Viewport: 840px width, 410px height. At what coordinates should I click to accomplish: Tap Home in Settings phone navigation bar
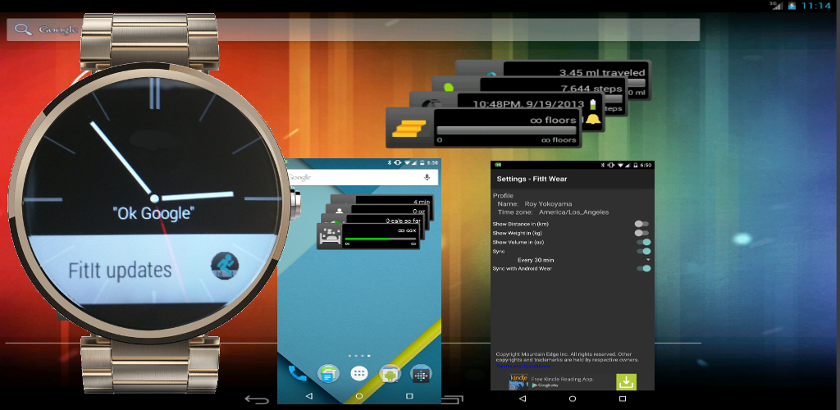572,399
